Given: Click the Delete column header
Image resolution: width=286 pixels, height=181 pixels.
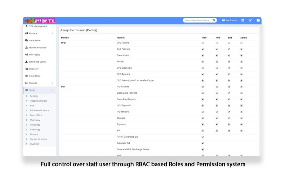Looking at the screenshot, I should pyautogui.click(x=243, y=38).
